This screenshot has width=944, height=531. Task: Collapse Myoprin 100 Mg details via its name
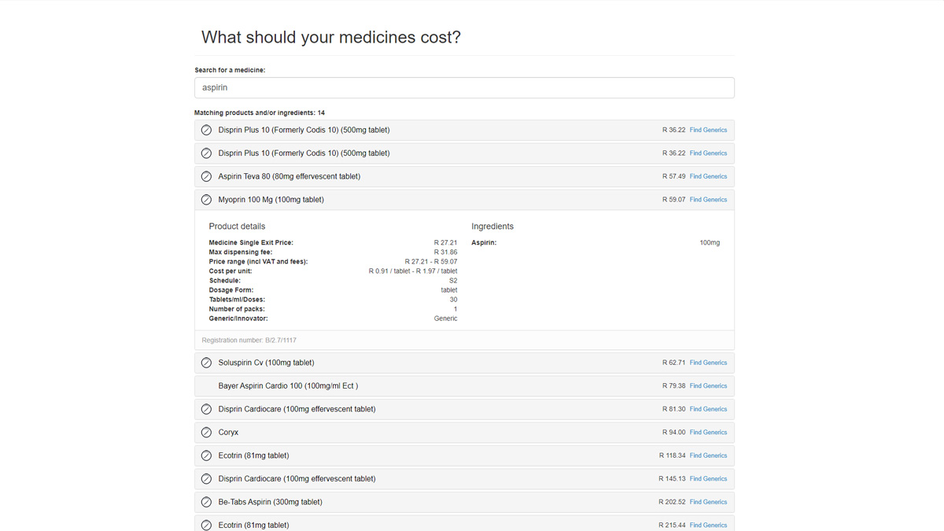(271, 200)
